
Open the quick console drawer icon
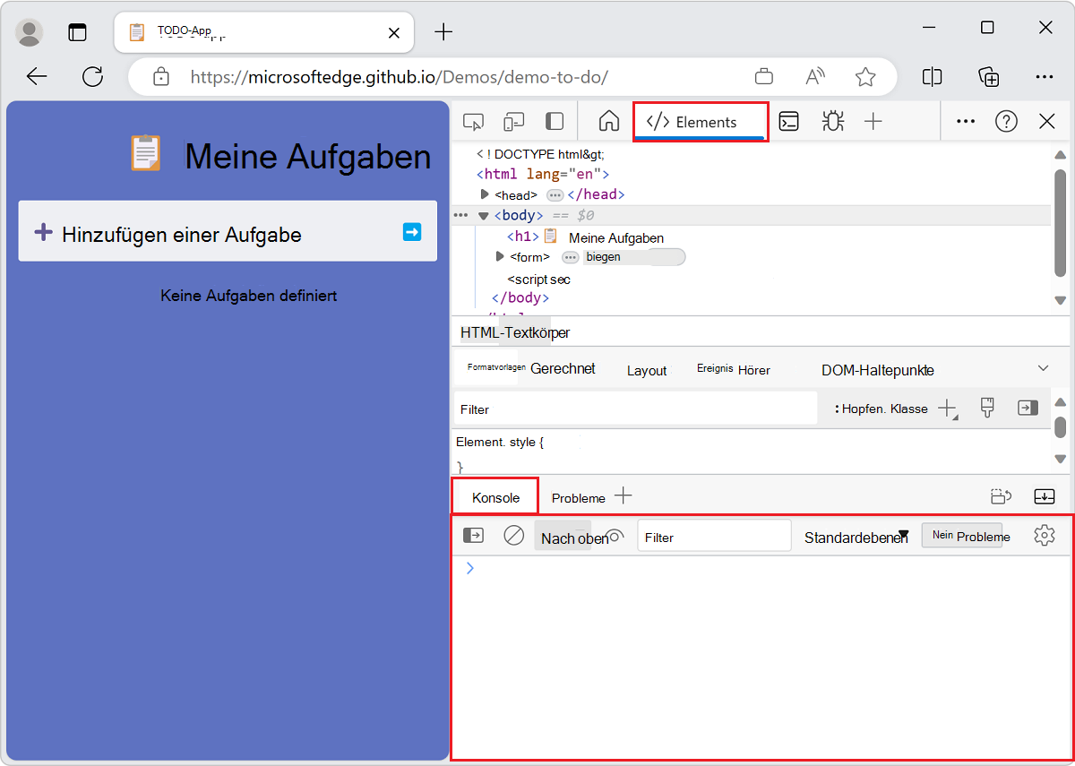[788, 121]
